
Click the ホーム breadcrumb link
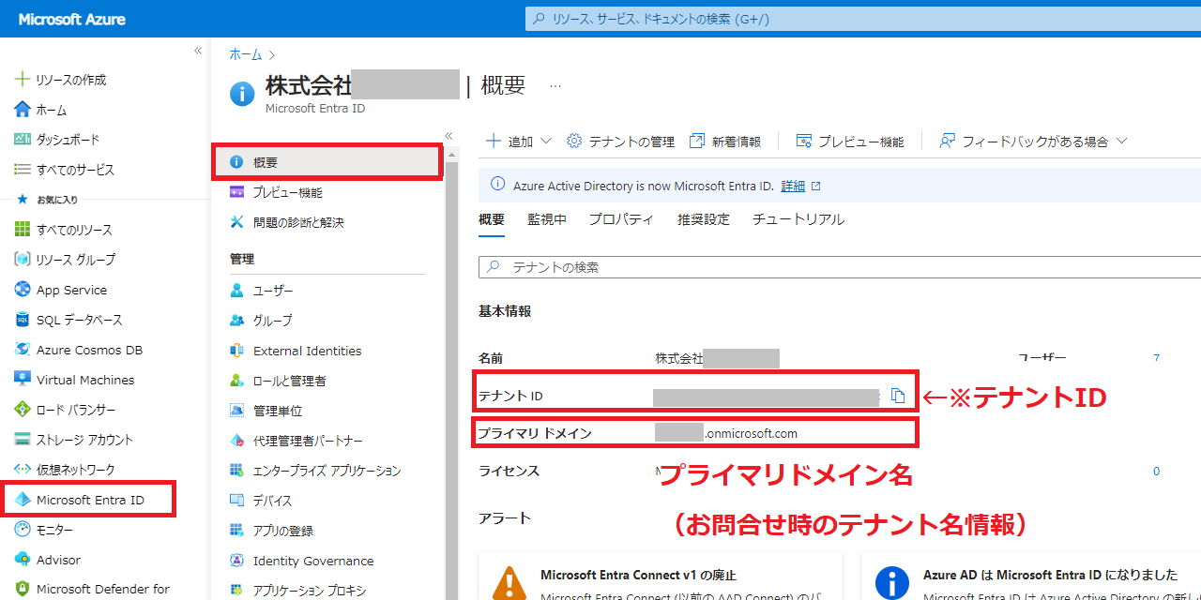[245, 55]
